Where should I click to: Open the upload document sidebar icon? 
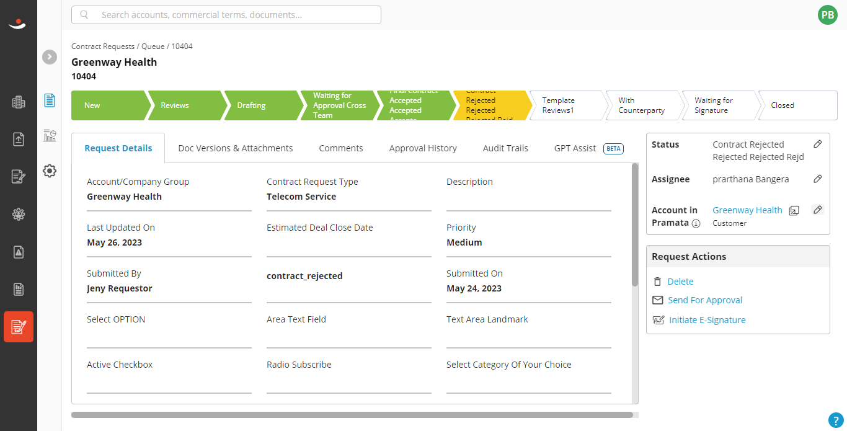tap(19, 140)
